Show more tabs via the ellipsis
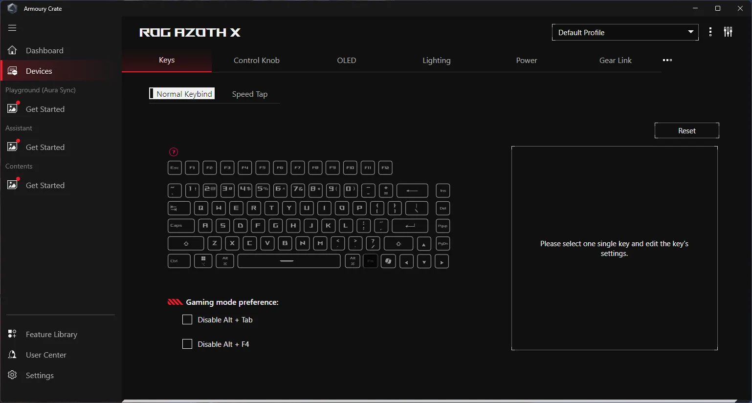Image resolution: width=752 pixels, height=403 pixels. [667, 60]
